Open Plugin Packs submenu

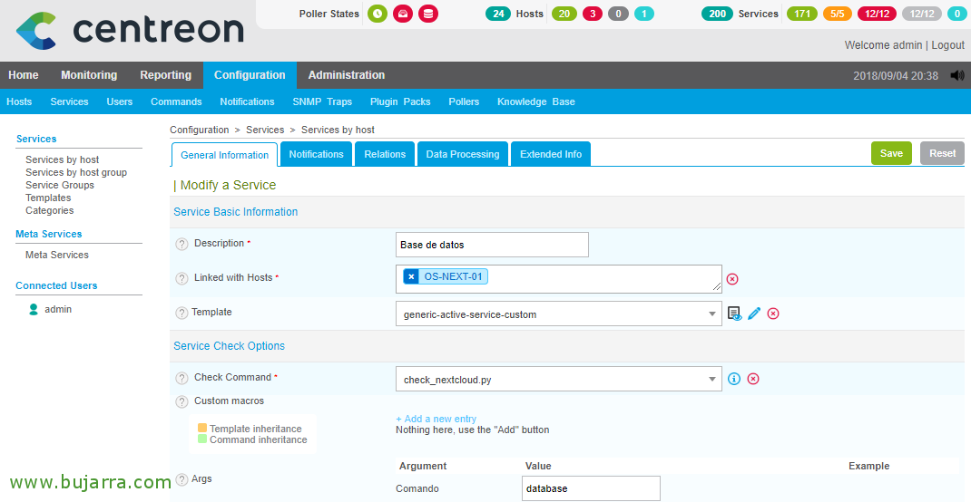coord(400,101)
